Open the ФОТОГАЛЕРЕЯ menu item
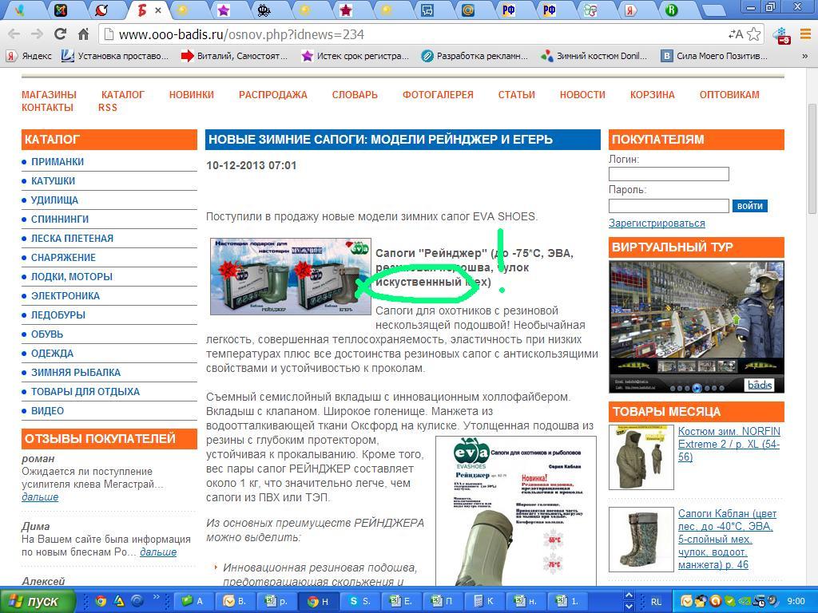The image size is (818, 613). [x=438, y=94]
